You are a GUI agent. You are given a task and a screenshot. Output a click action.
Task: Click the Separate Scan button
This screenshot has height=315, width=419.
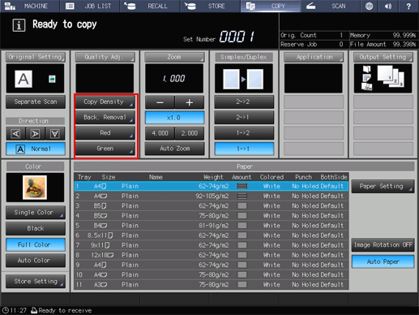coord(36,101)
